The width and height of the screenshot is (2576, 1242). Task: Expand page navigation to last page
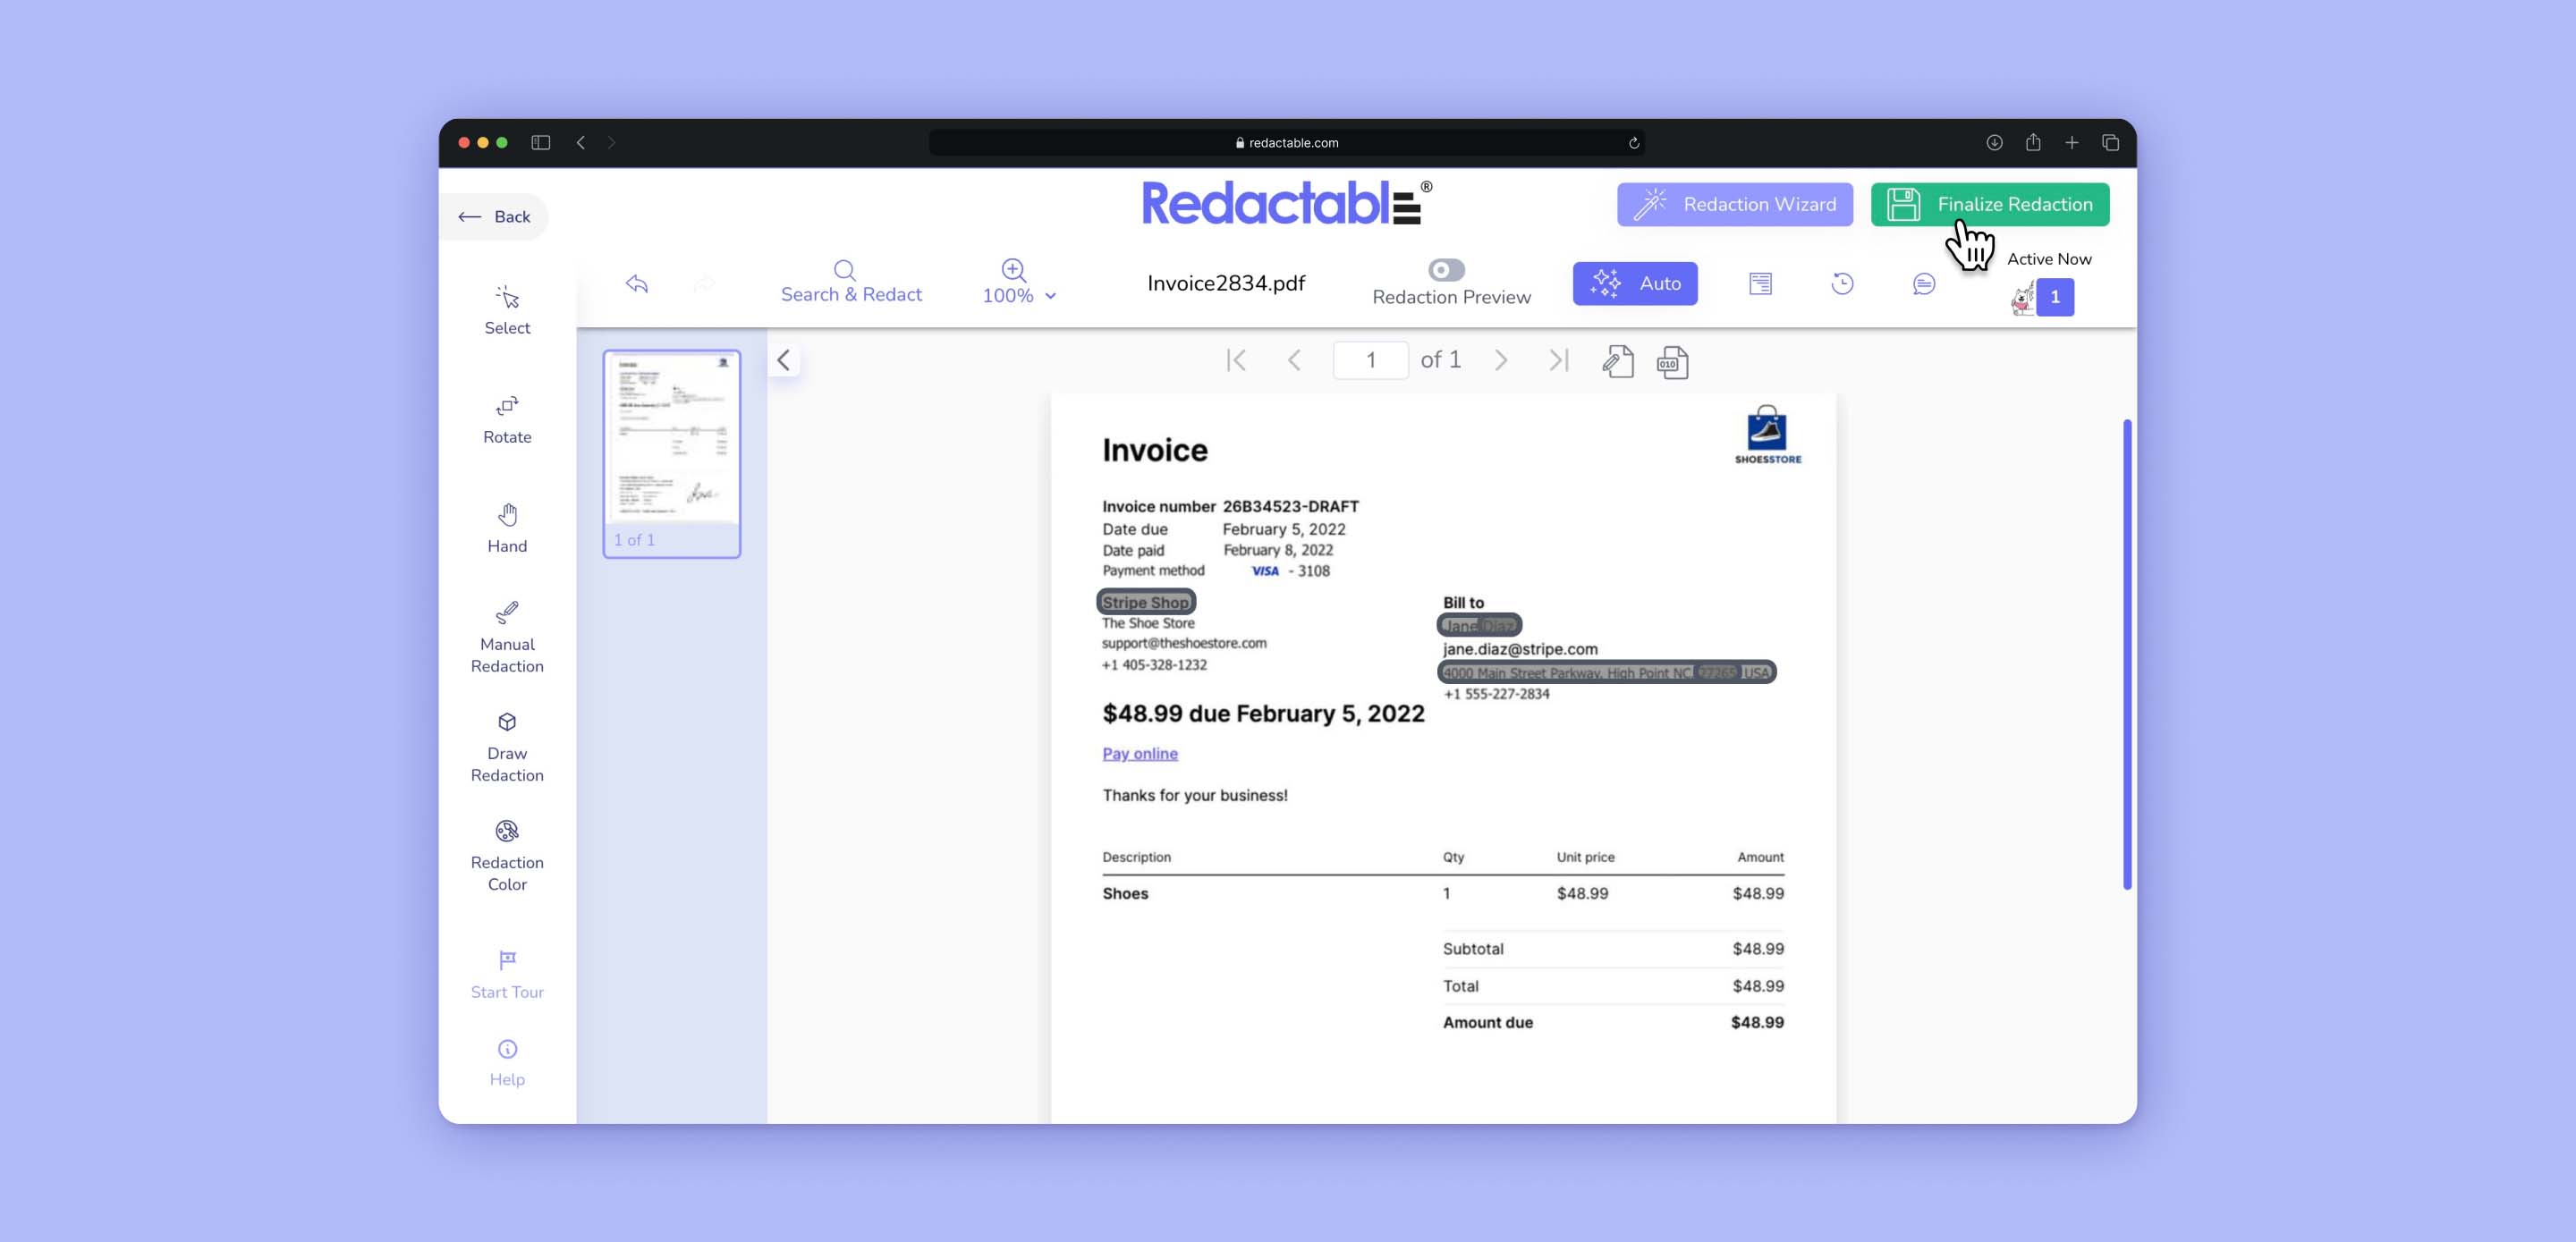click(1557, 359)
